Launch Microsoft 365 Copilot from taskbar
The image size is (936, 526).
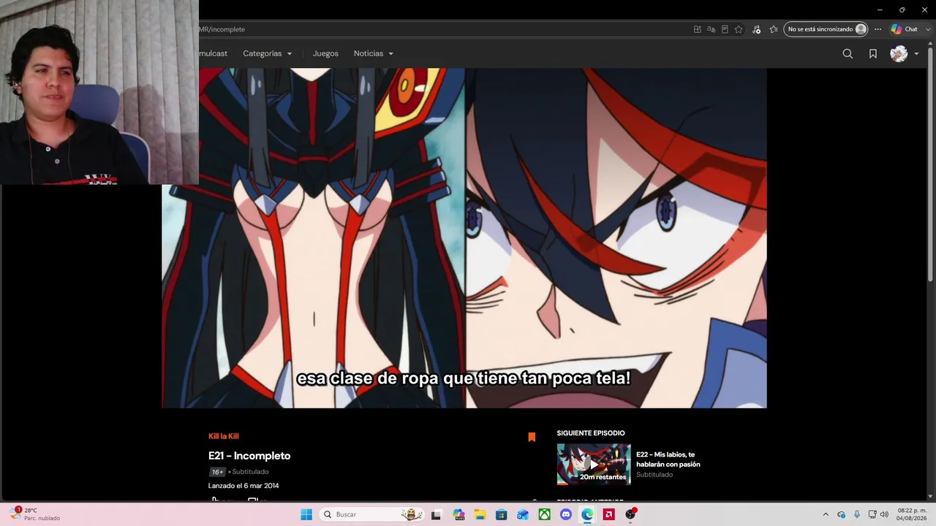[x=458, y=514]
